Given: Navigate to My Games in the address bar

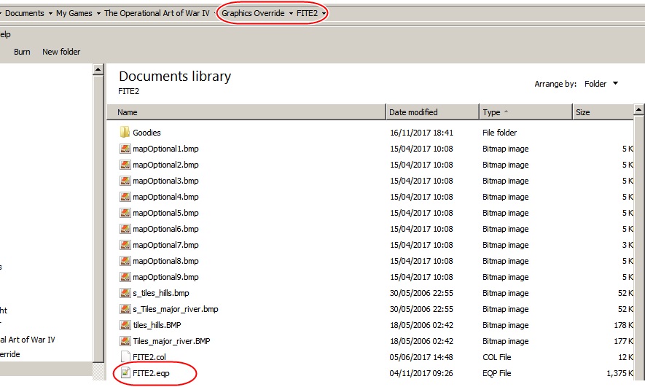Looking at the screenshot, I should point(74,13).
